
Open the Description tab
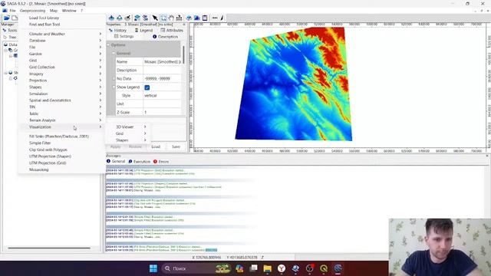[165, 37]
